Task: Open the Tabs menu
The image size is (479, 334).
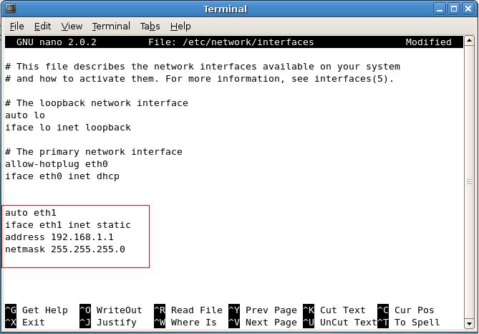Action: point(150,27)
